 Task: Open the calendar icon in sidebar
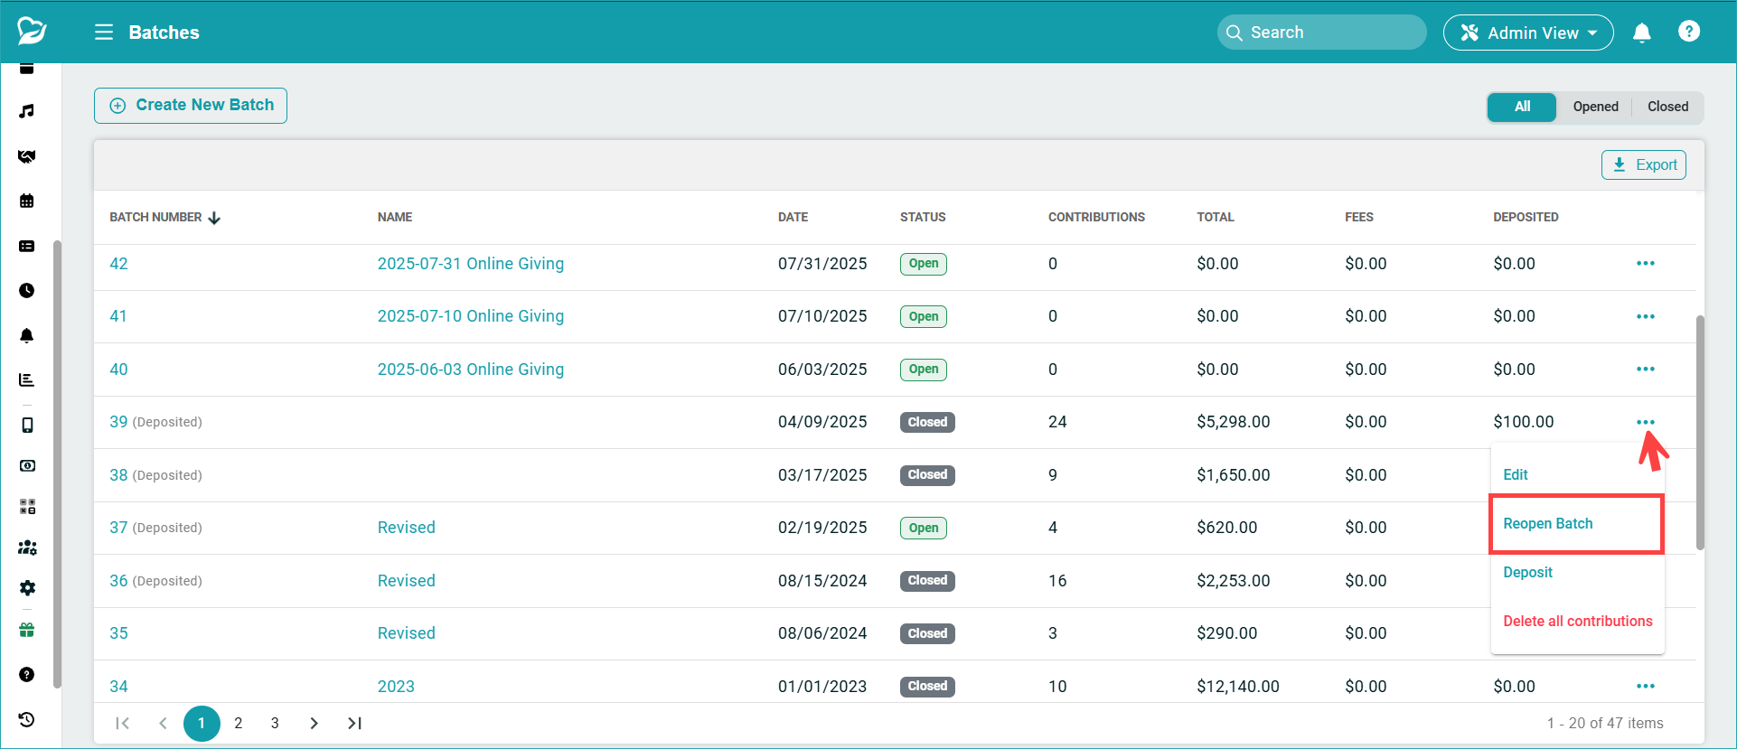(27, 201)
